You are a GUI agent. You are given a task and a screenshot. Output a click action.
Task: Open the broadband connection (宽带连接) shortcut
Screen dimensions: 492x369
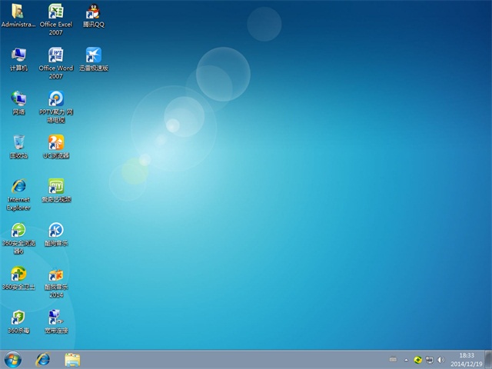[x=55, y=318]
